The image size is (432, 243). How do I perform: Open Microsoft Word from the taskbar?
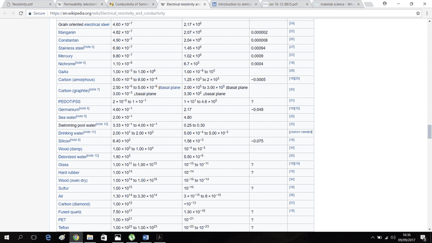[145, 237]
